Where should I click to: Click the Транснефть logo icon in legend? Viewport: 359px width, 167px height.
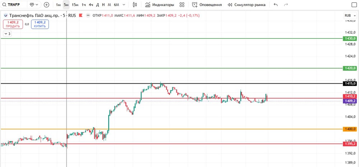click(x=5, y=15)
